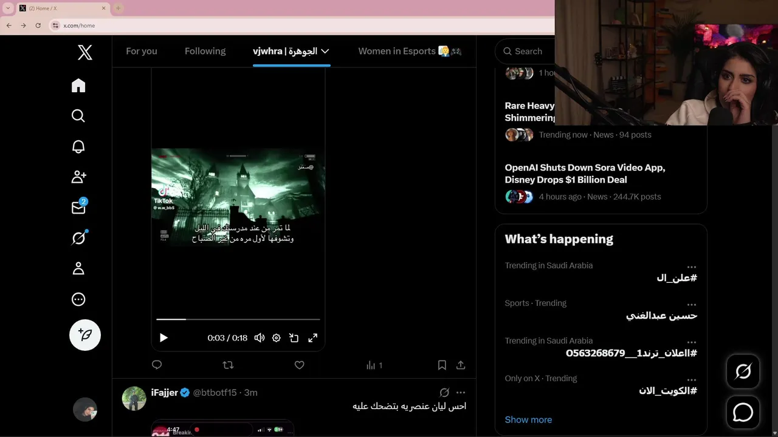This screenshot has height=437, width=778.
Task: Click the X logo in sidebar
Action: (x=85, y=52)
